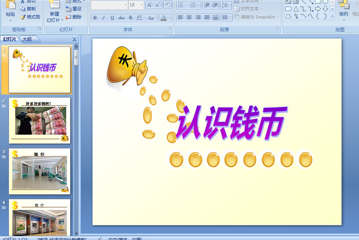The image size is (359, 240).
Task: Expand shapes gallery with More arrow
Action: click(333, 16)
